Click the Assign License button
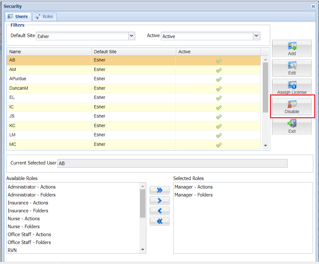This screenshot has width=319, height=264. 292,87
